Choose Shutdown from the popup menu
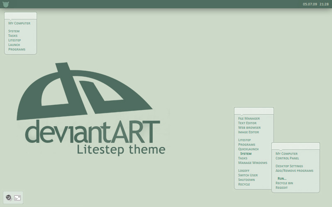The width and height of the screenshot is (332, 207). point(247,180)
